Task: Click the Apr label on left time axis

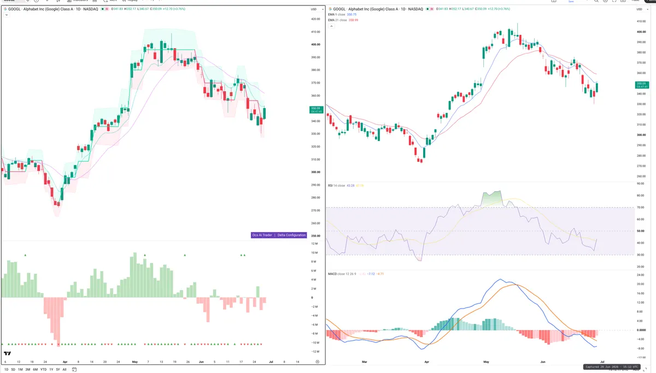Action: pos(65,362)
